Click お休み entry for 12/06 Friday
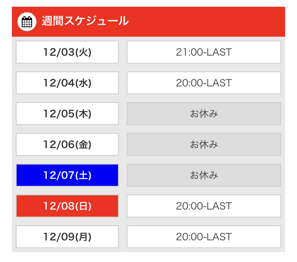 point(204,144)
